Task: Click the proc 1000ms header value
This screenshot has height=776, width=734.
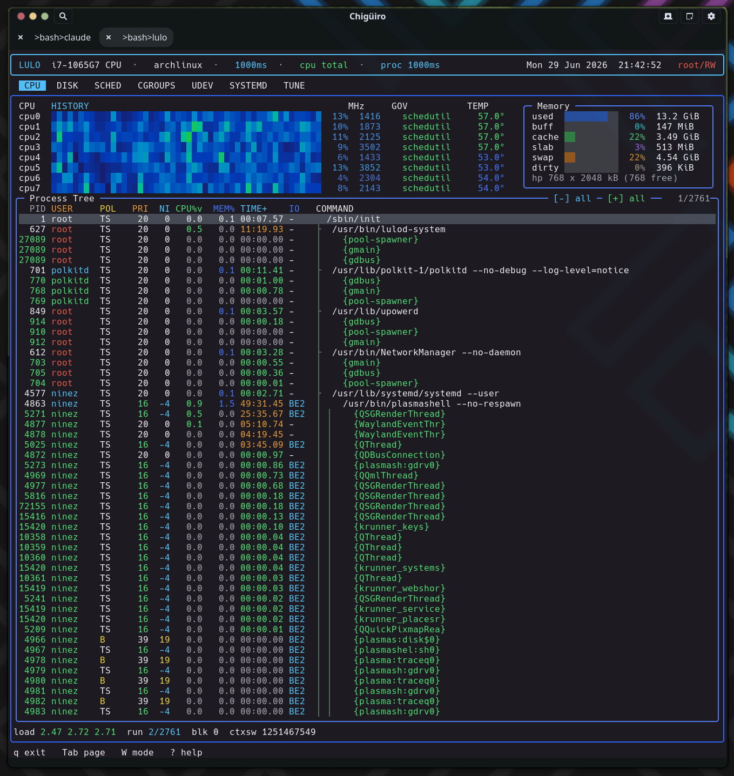Action: coord(410,65)
